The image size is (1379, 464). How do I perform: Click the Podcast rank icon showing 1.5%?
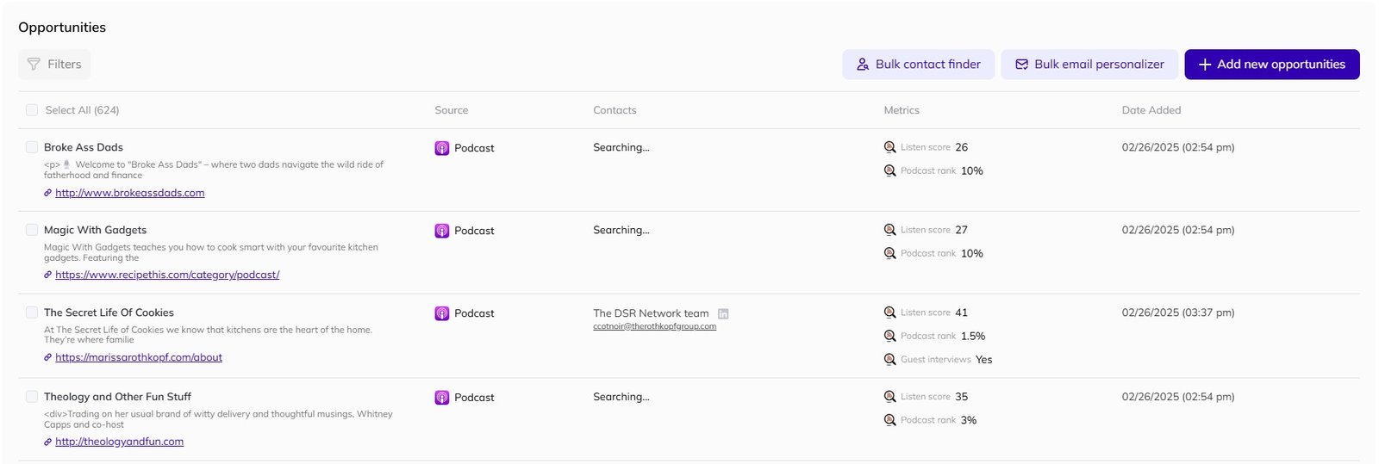point(889,336)
